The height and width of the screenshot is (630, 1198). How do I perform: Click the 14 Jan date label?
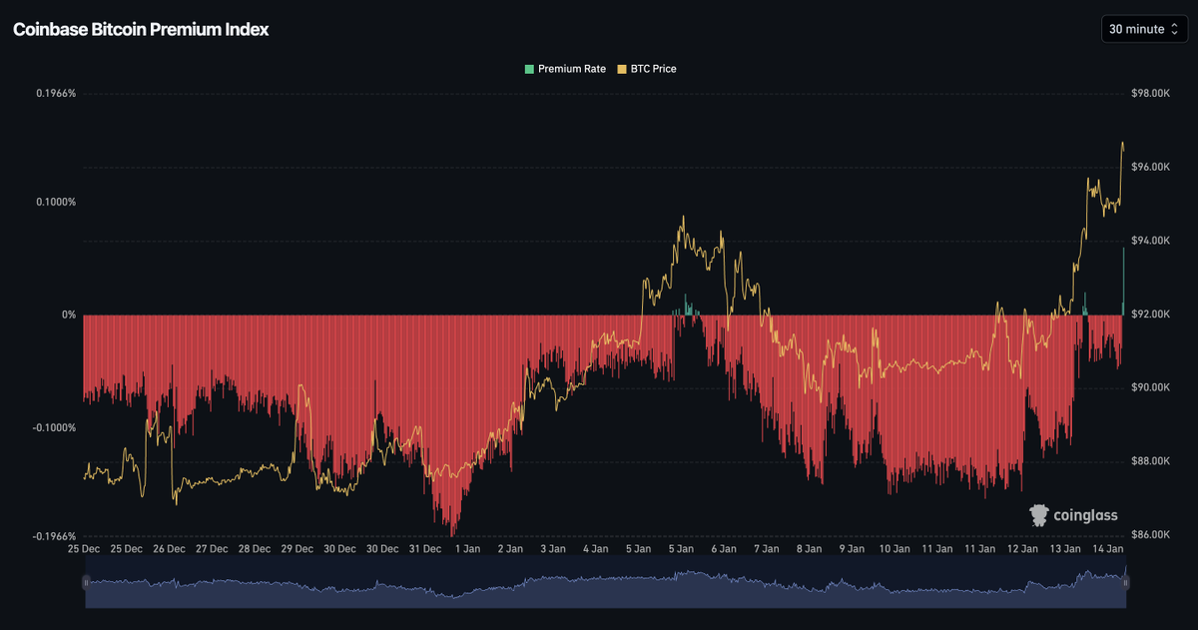pyautogui.click(x=1108, y=549)
